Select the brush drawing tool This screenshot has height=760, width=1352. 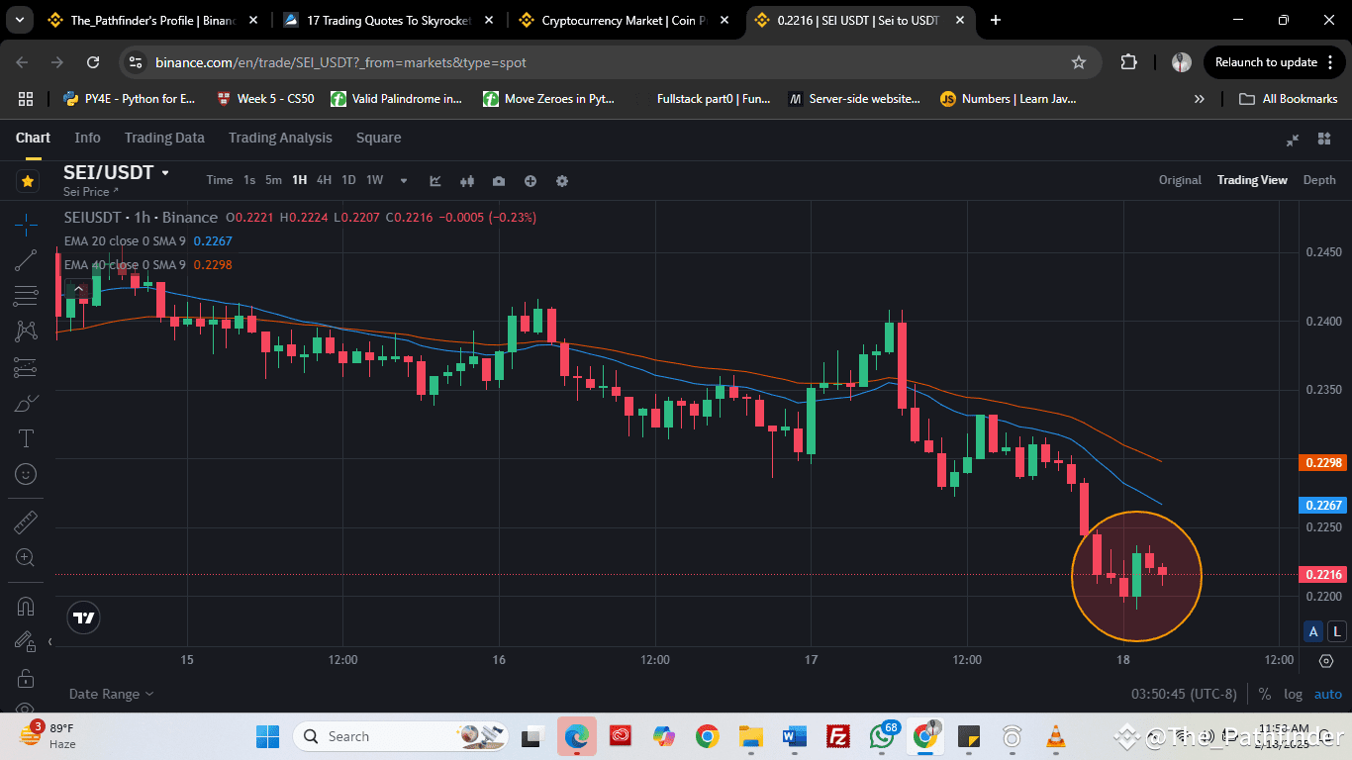tap(27, 403)
